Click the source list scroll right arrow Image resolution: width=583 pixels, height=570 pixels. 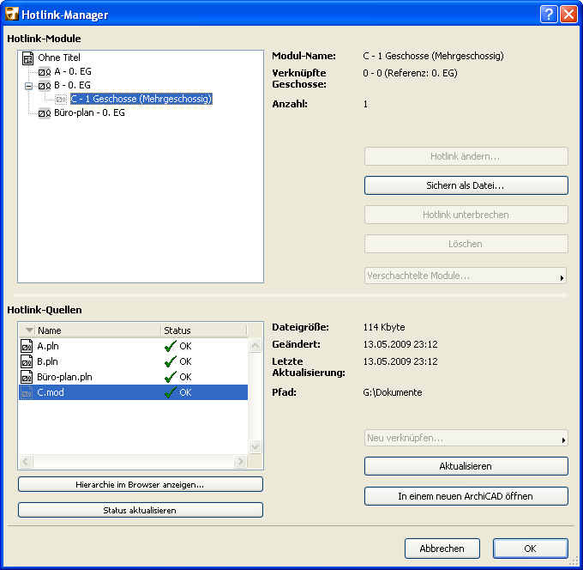240,462
